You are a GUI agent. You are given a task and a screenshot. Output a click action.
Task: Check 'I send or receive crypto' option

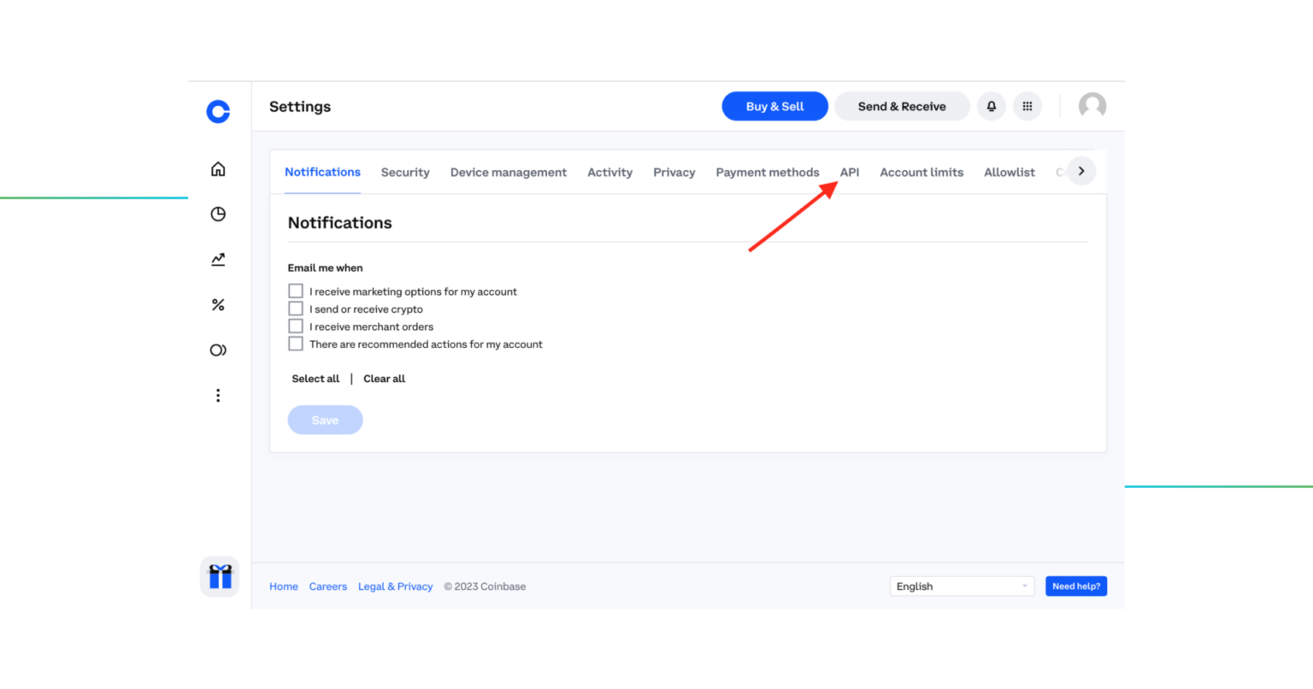(295, 308)
